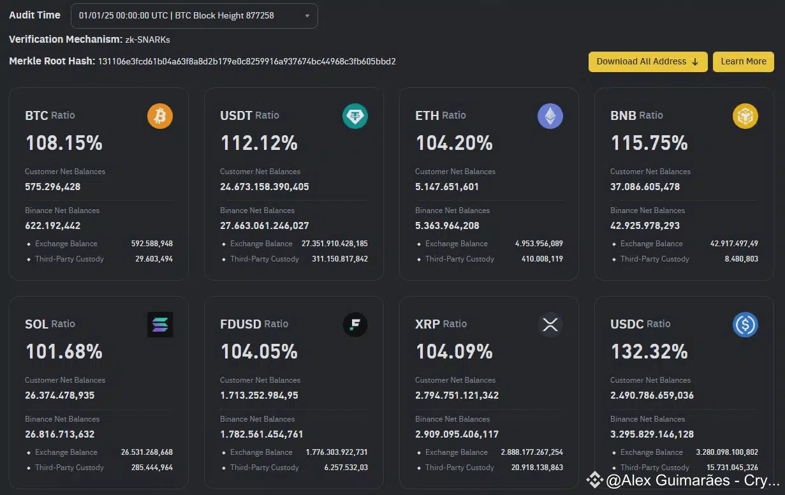Click the BNB coin icon
The height and width of the screenshot is (495, 785).
745,116
